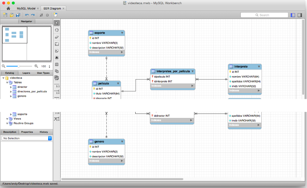
Task: Click the Save model toolbar icon
Action: [x=18, y=15]
